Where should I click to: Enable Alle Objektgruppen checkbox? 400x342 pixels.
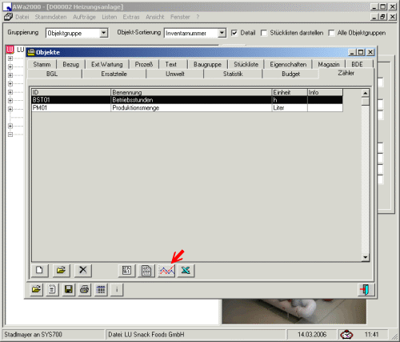(331, 33)
